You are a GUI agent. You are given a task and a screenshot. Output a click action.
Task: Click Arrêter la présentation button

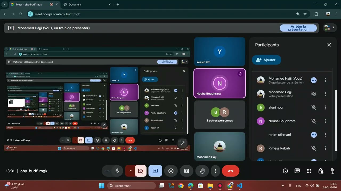click(298, 28)
